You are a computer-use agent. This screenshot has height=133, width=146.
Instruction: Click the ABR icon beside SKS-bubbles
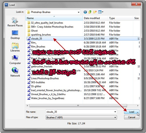pyautogui.click(x=29, y=82)
